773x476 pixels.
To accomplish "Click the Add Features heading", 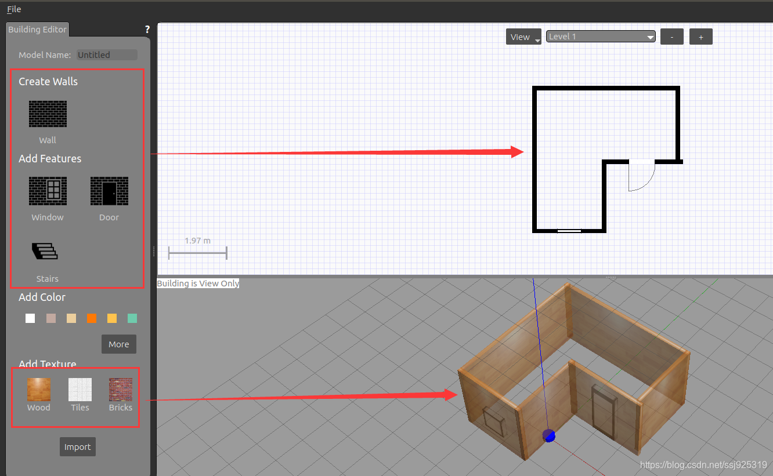I will (50, 159).
